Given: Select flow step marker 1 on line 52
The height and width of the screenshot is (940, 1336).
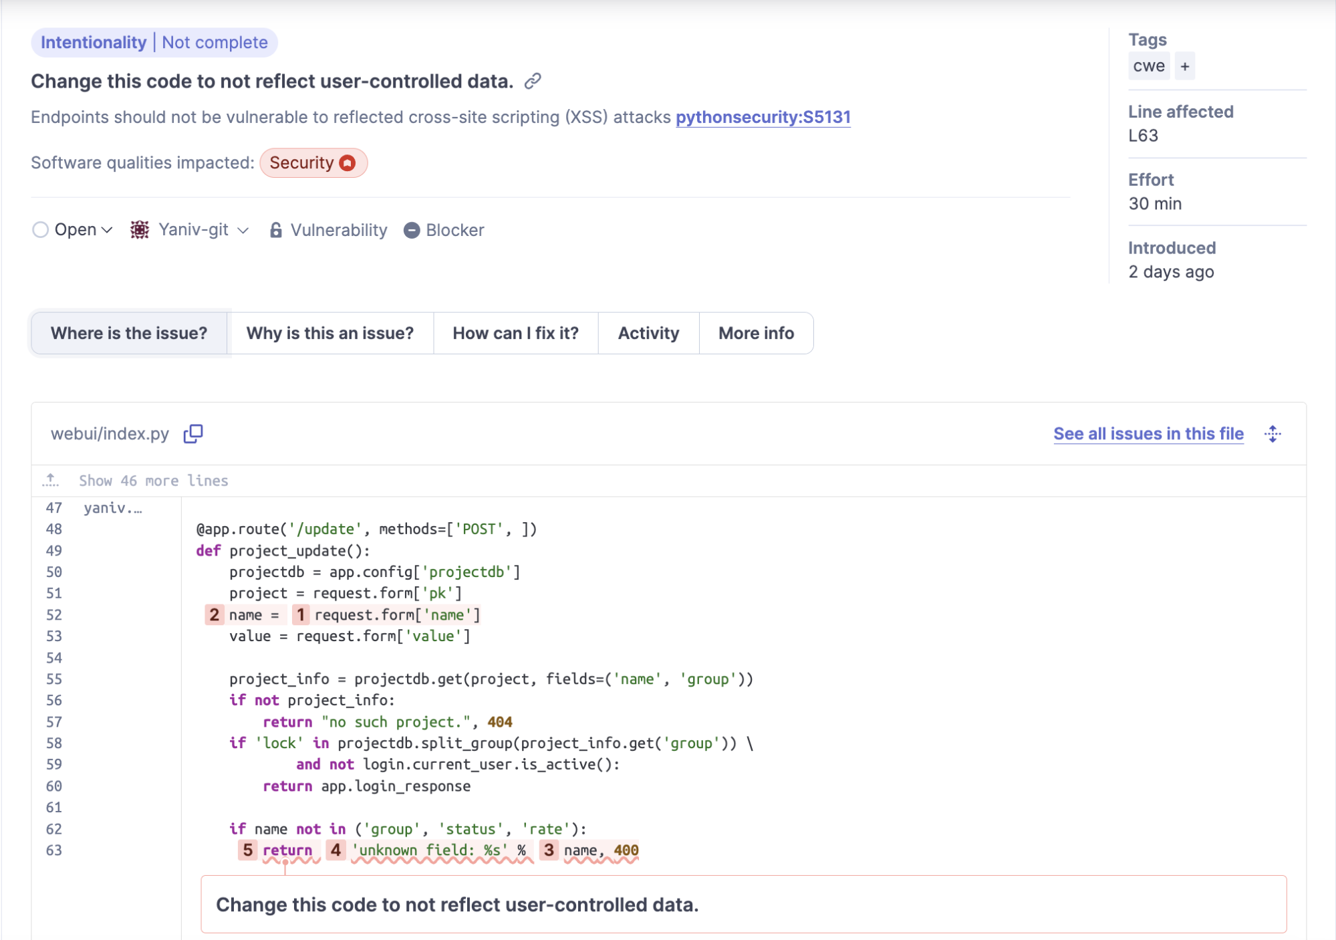Looking at the screenshot, I should pyautogui.click(x=301, y=614).
